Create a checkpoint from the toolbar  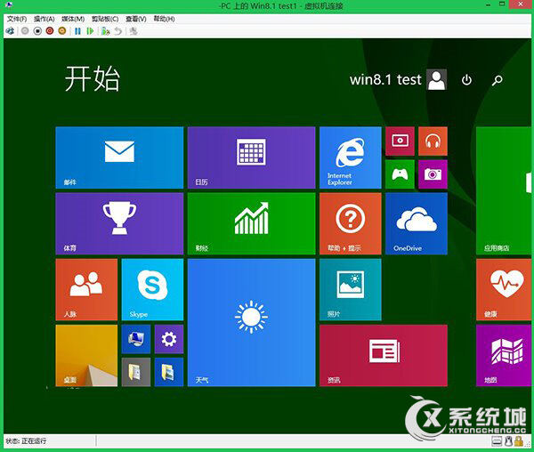[x=106, y=31]
